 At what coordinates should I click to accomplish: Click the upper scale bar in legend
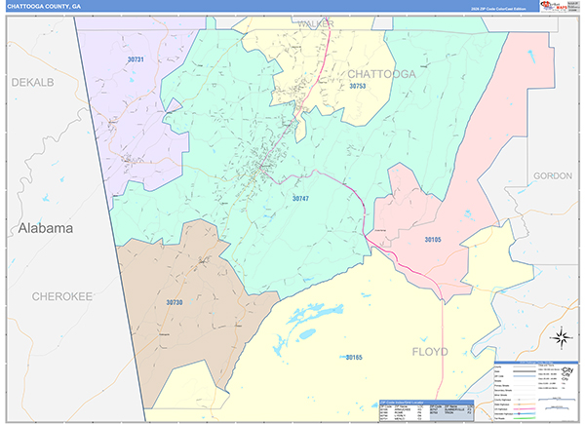click(x=557, y=399)
